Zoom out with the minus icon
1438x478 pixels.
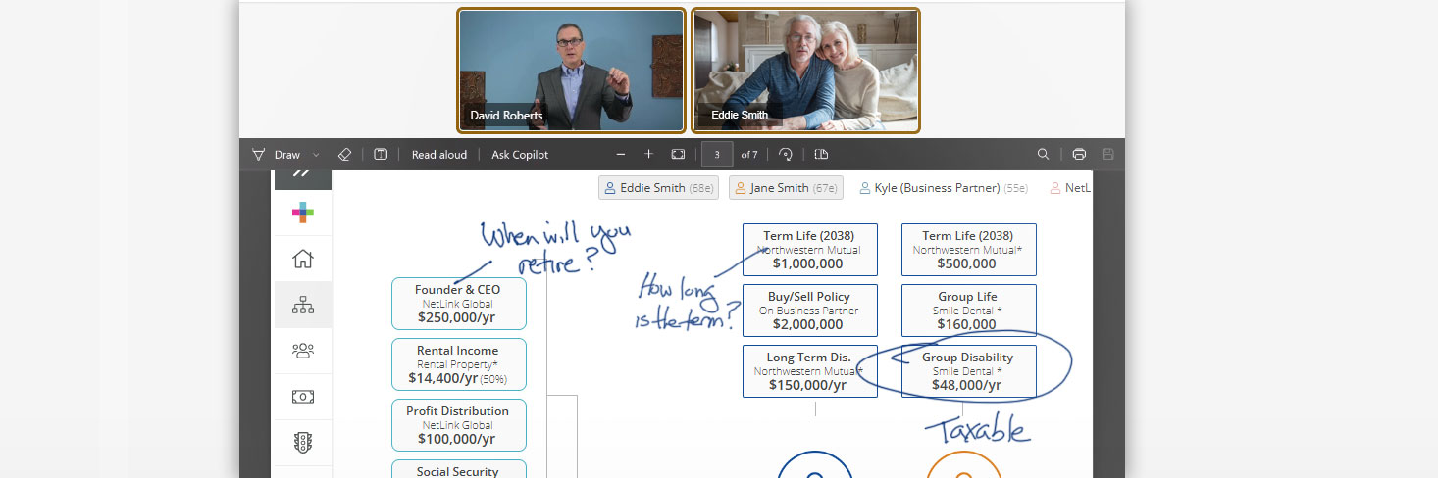tap(620, 155)
